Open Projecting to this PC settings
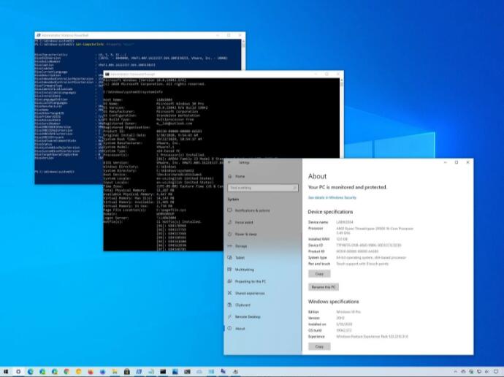504x377 pixels. (247, 281)
